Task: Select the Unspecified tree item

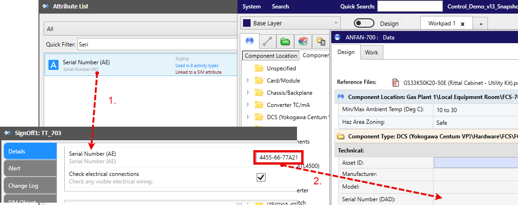Action: click(281, 68)
